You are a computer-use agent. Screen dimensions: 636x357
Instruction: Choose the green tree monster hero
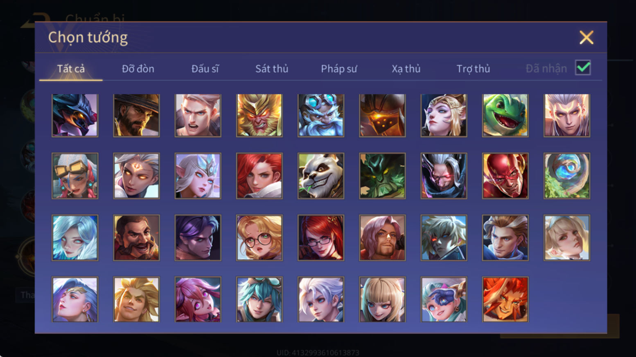click(x=382, y=176)
